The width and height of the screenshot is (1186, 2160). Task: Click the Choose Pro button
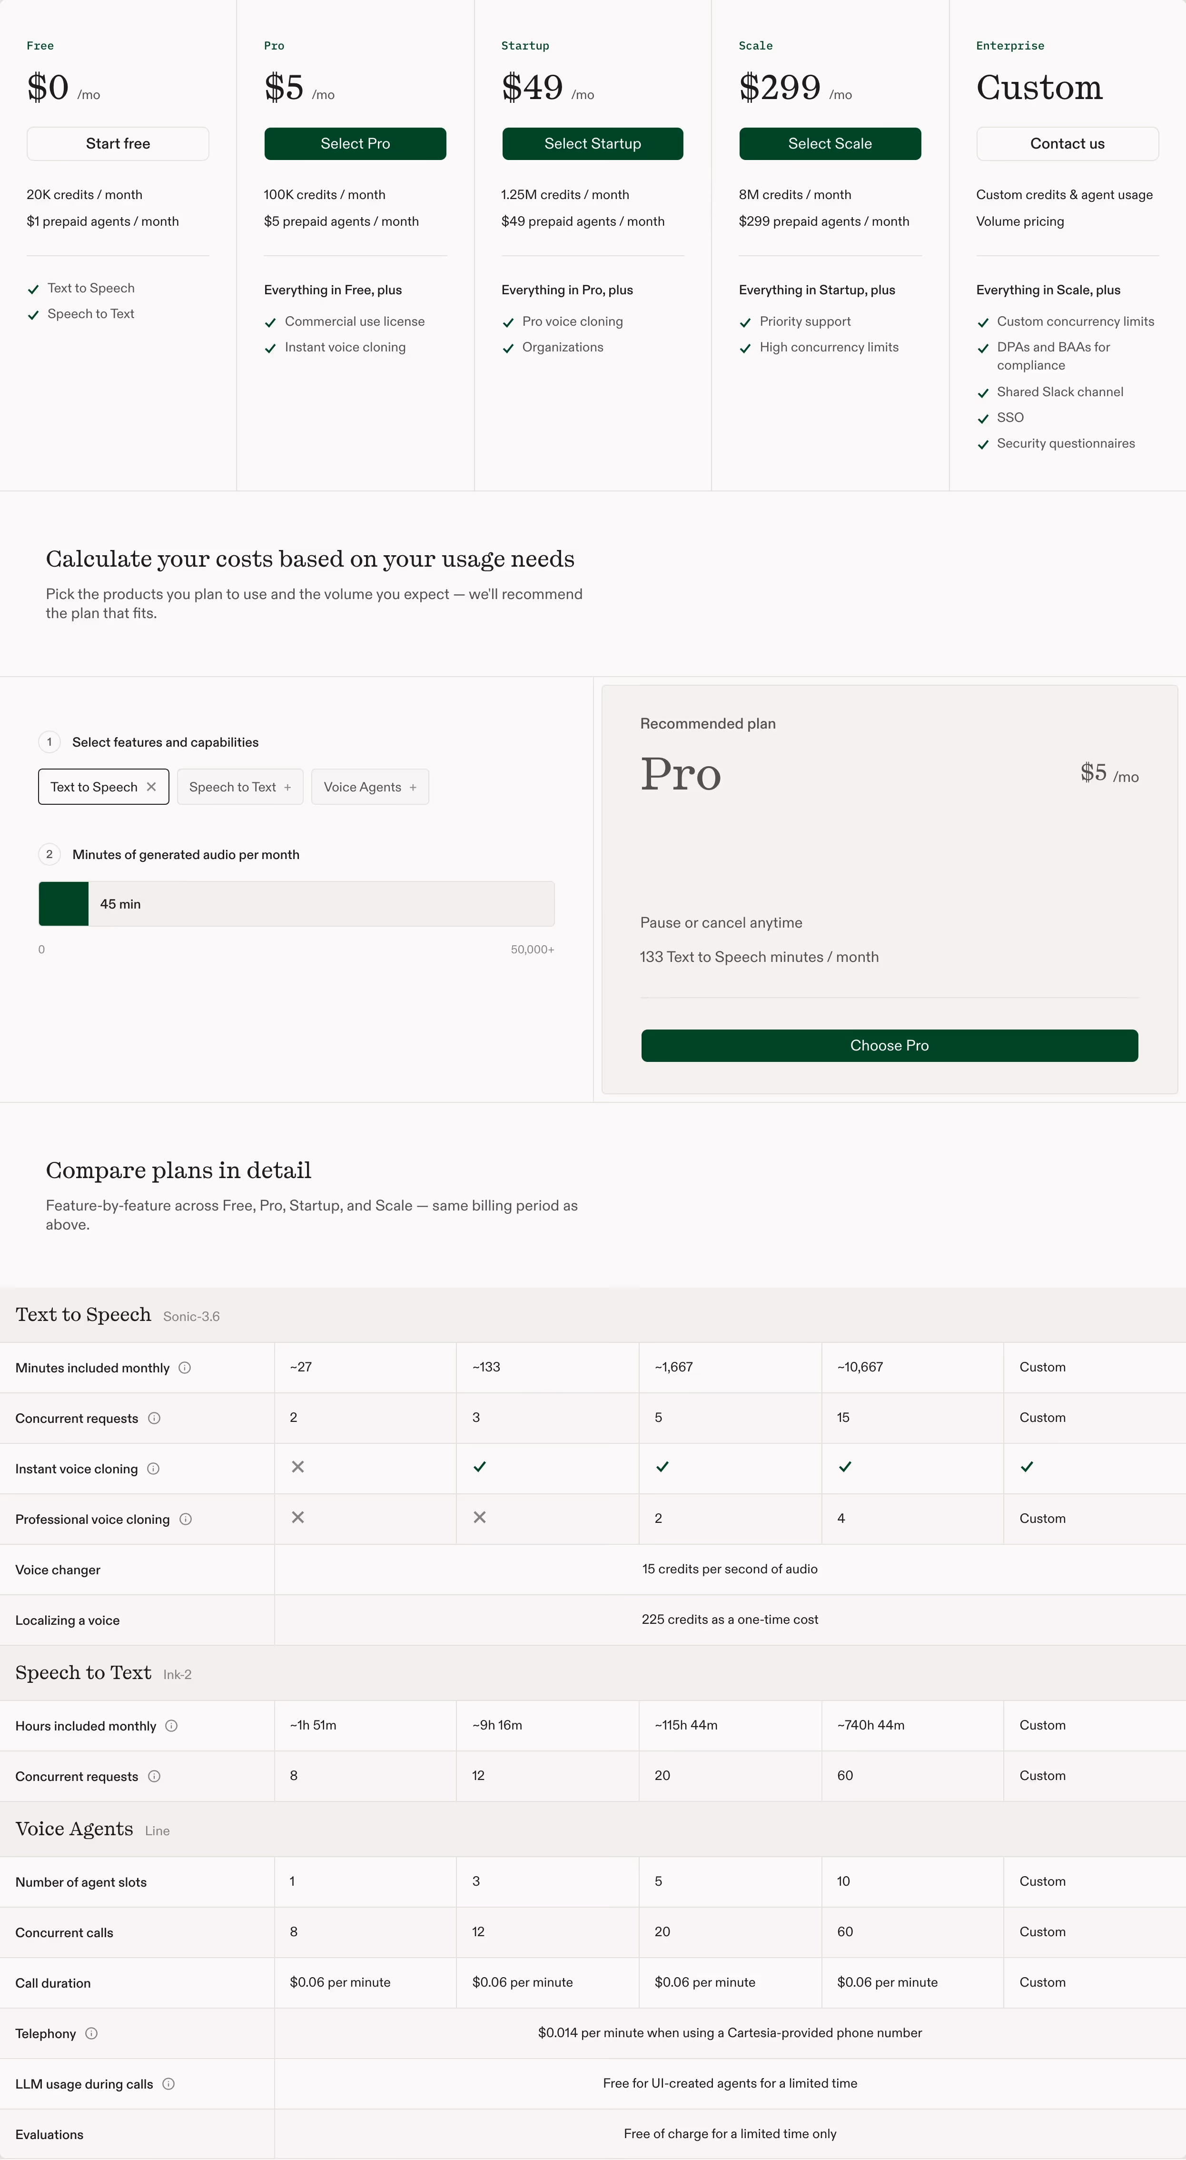coord(889,1046)
